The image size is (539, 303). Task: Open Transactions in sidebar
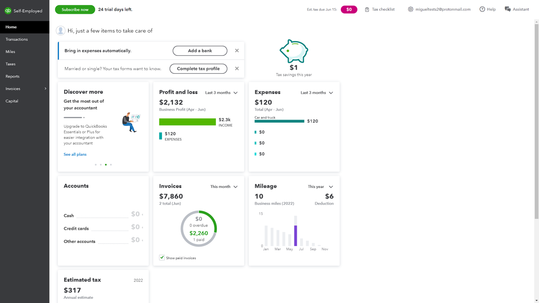25,39
